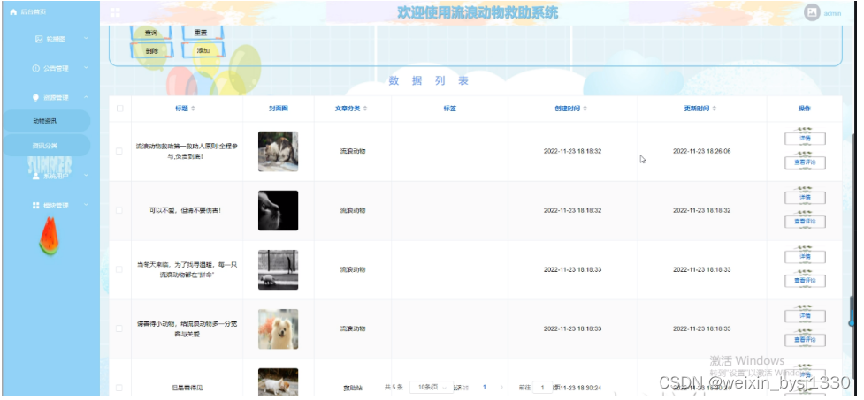This screenshot has width=864, height=400.
Task: Open 模块管理 menu label
Action: tap(57, 205)
